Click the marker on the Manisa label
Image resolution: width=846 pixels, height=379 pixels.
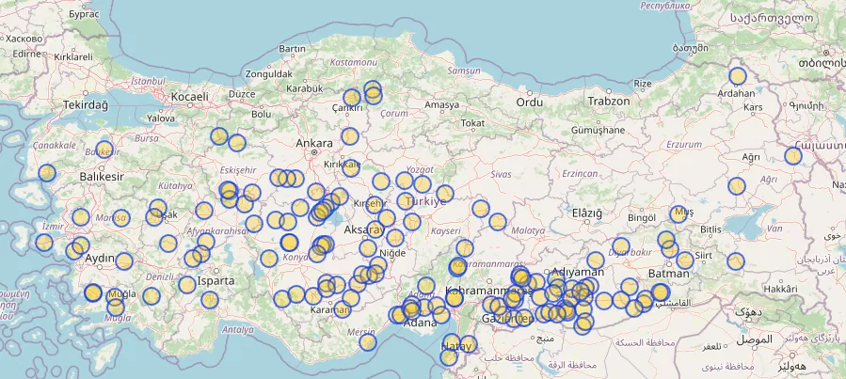pos(120,218)
